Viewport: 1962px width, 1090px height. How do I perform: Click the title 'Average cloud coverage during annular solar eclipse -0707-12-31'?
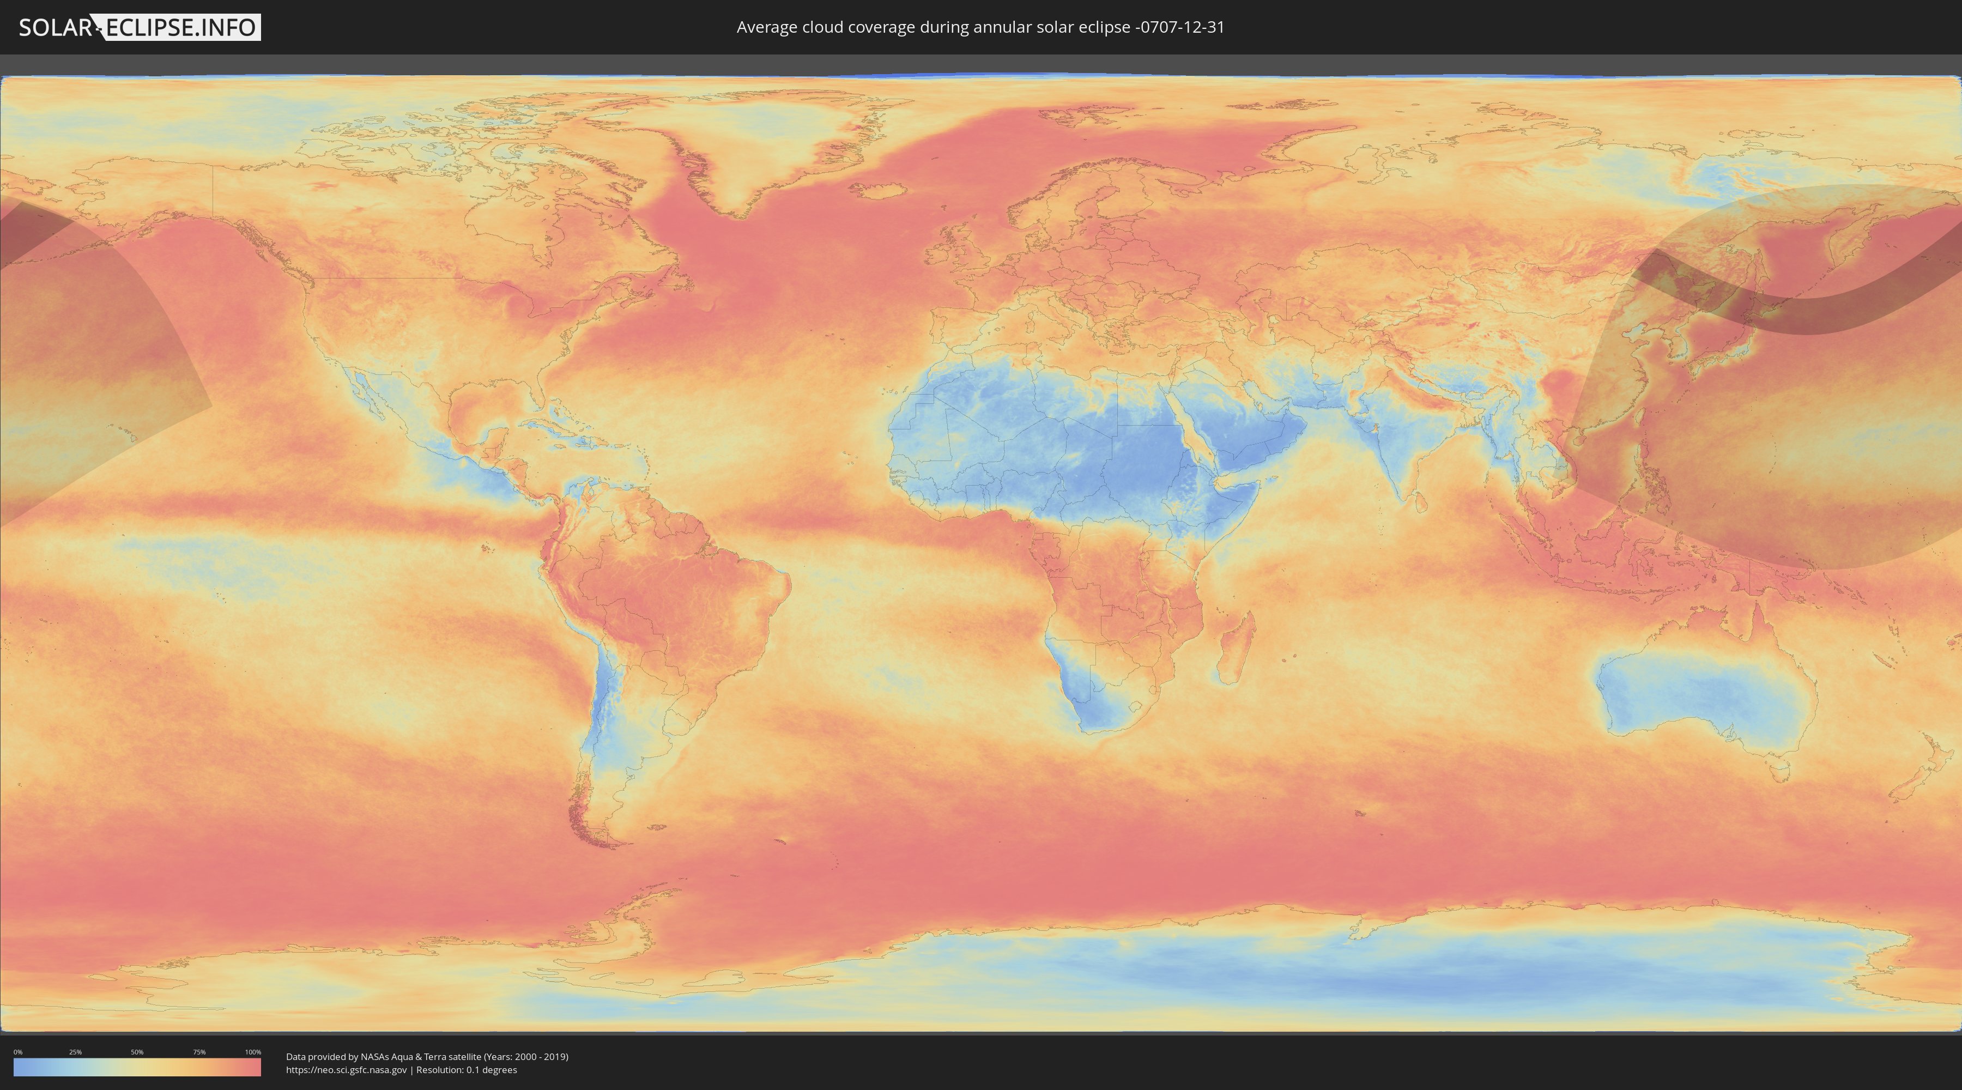980,27
